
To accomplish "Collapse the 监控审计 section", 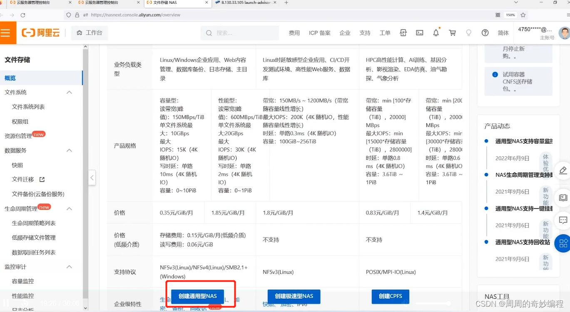I will [69, 267].
